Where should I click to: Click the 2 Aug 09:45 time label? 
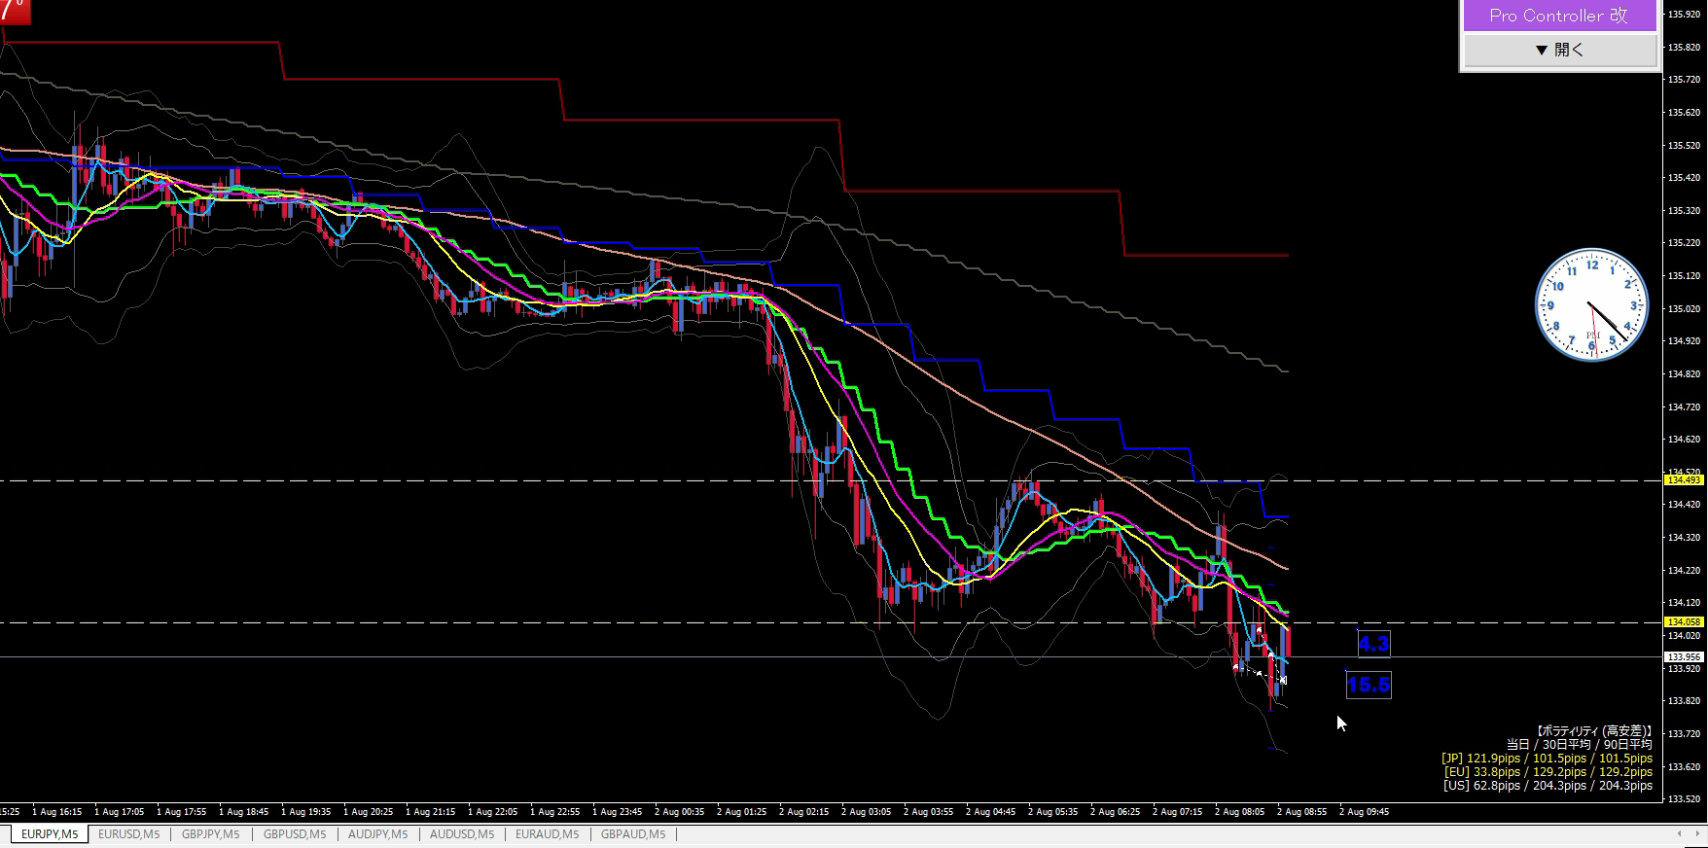tap(1365, 812)
